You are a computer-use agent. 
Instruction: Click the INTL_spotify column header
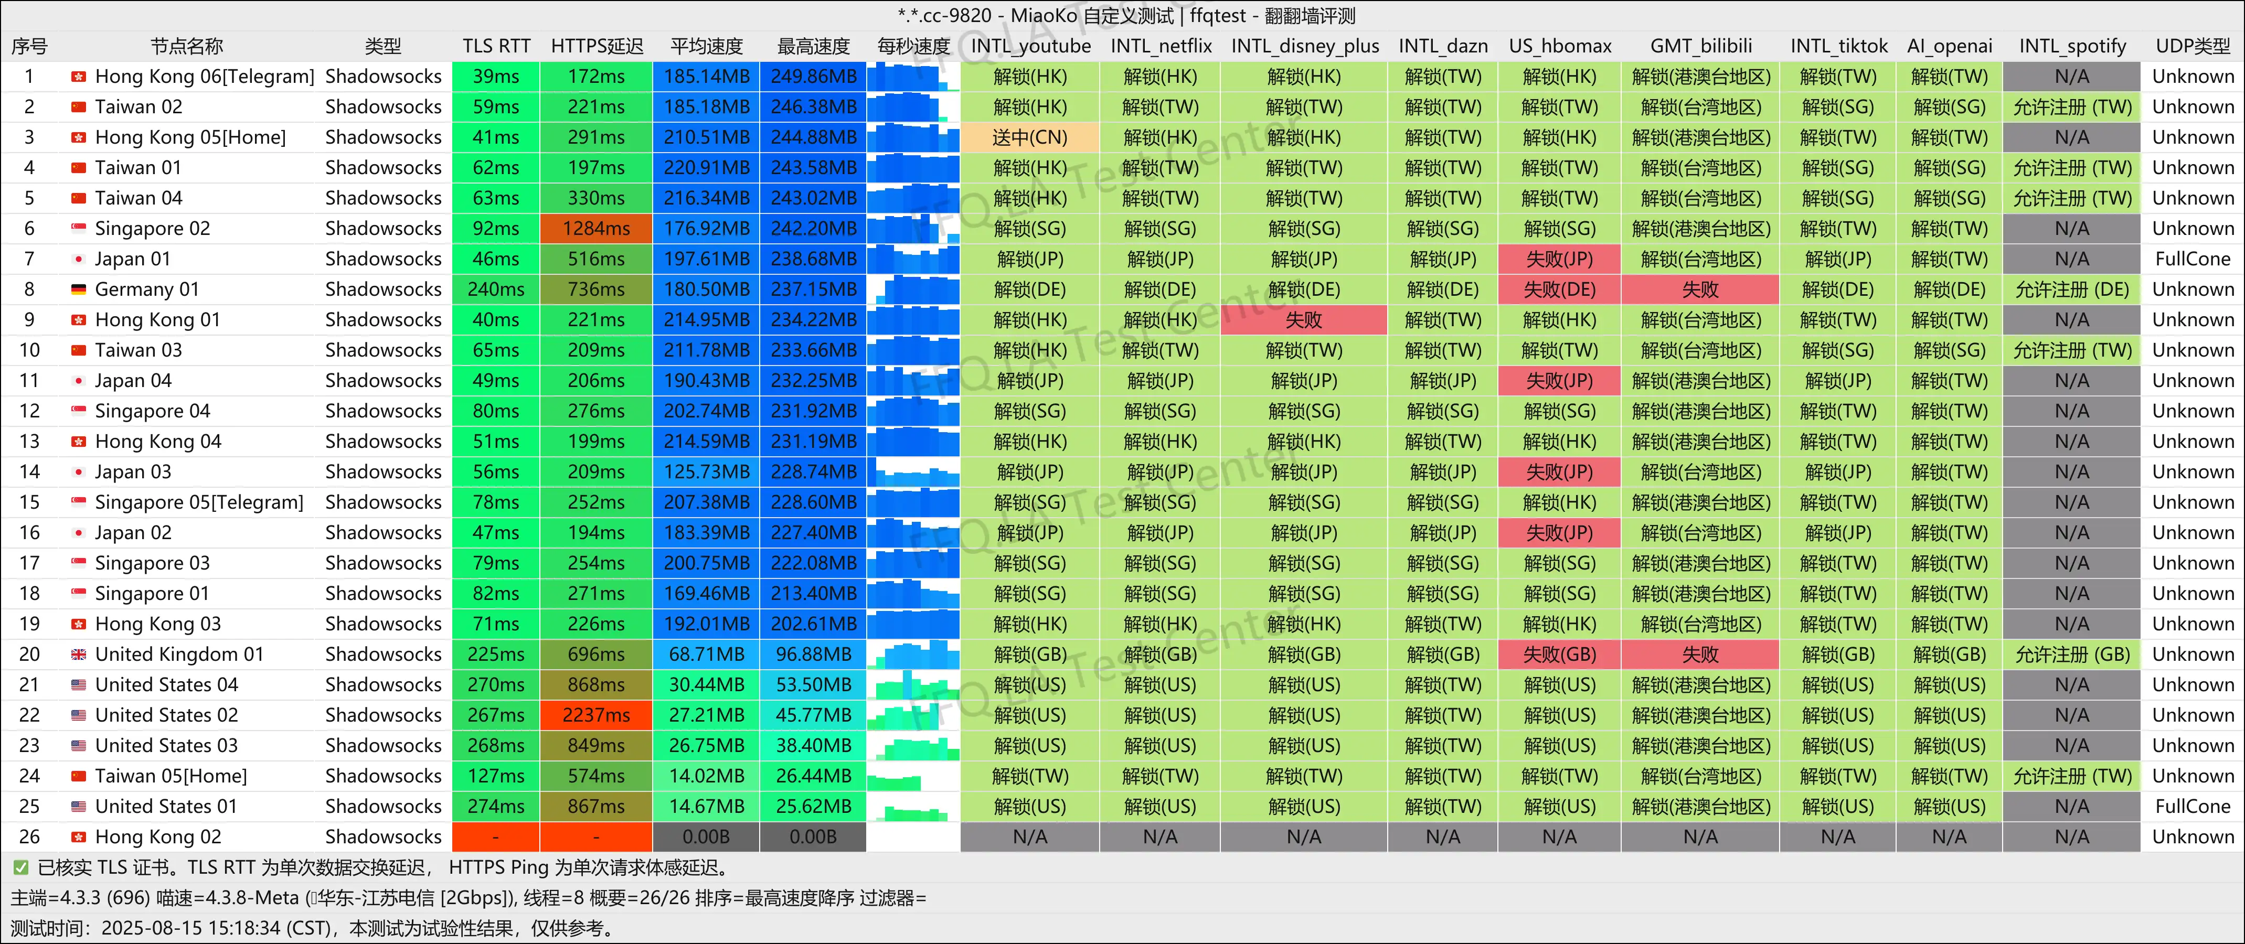pyautogui.click(x=2071, y=46)
